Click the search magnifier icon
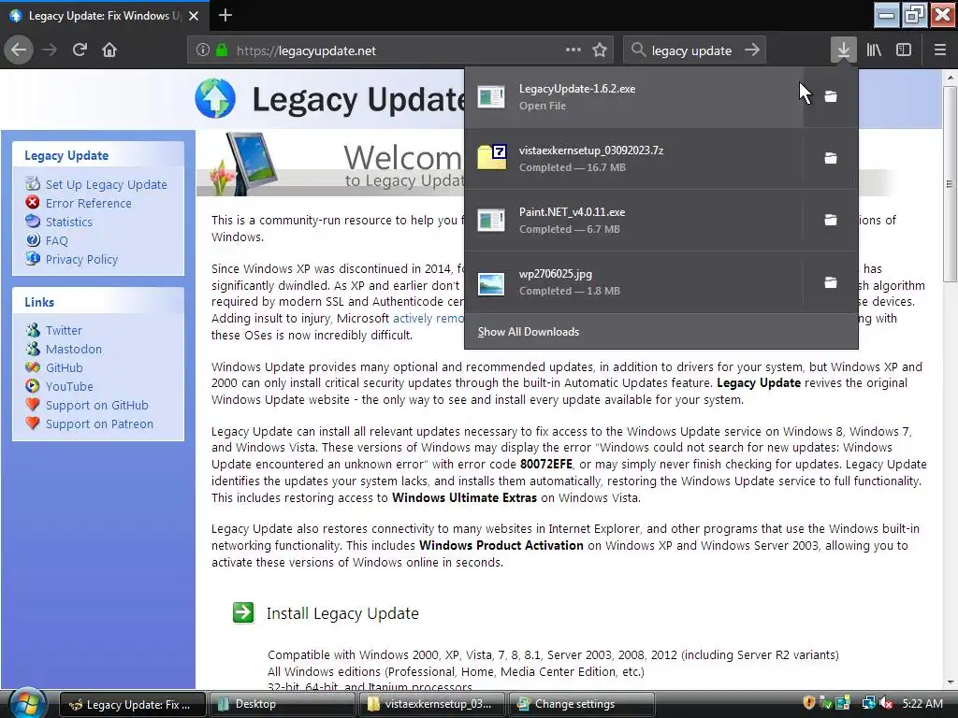This screenshot has height=718, width=958. pos(638,50)
